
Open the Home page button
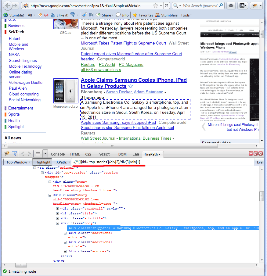click(x=231, y=5)
